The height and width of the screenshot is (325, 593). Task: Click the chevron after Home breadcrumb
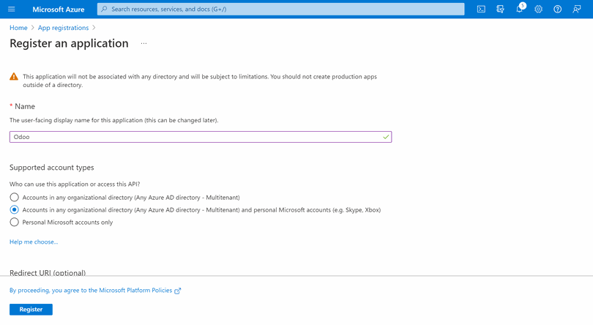(x=32, y=28)
